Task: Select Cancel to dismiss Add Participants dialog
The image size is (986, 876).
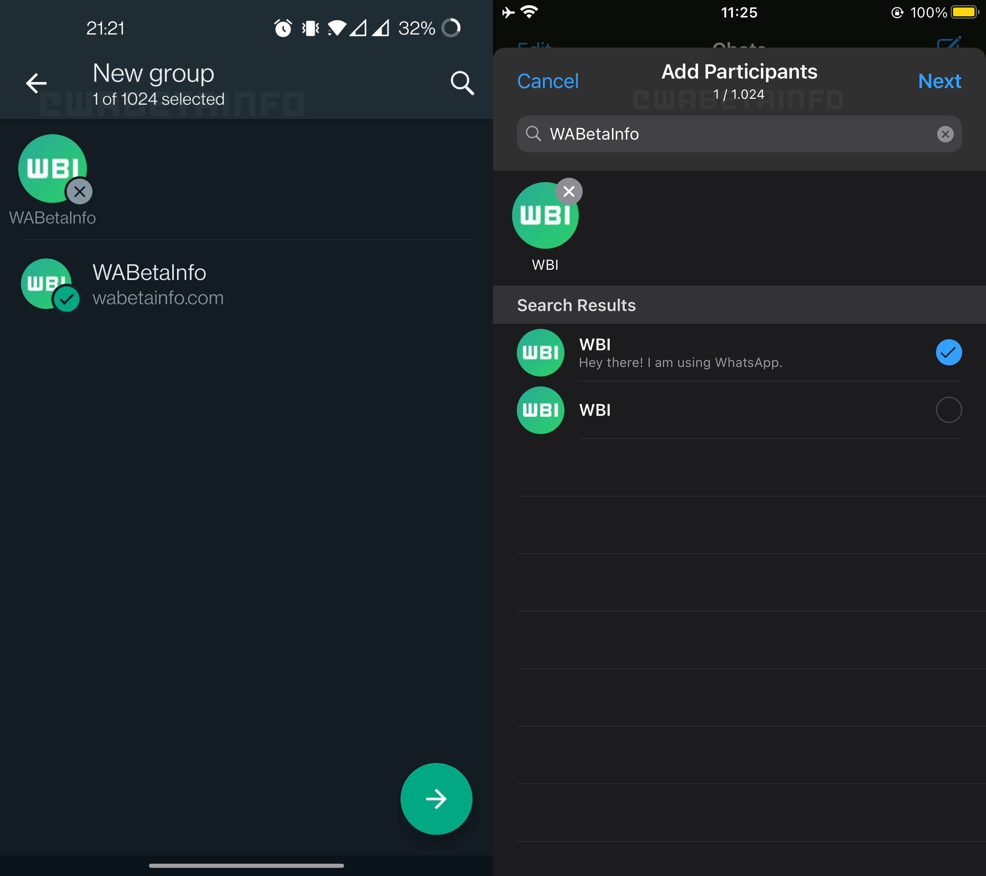Action: click(x=548, y=80)
